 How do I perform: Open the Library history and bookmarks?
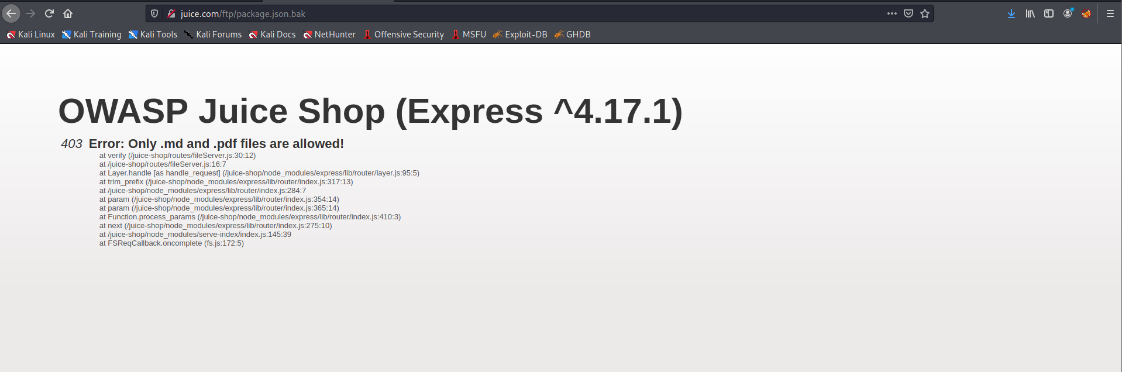[1030, 13]
